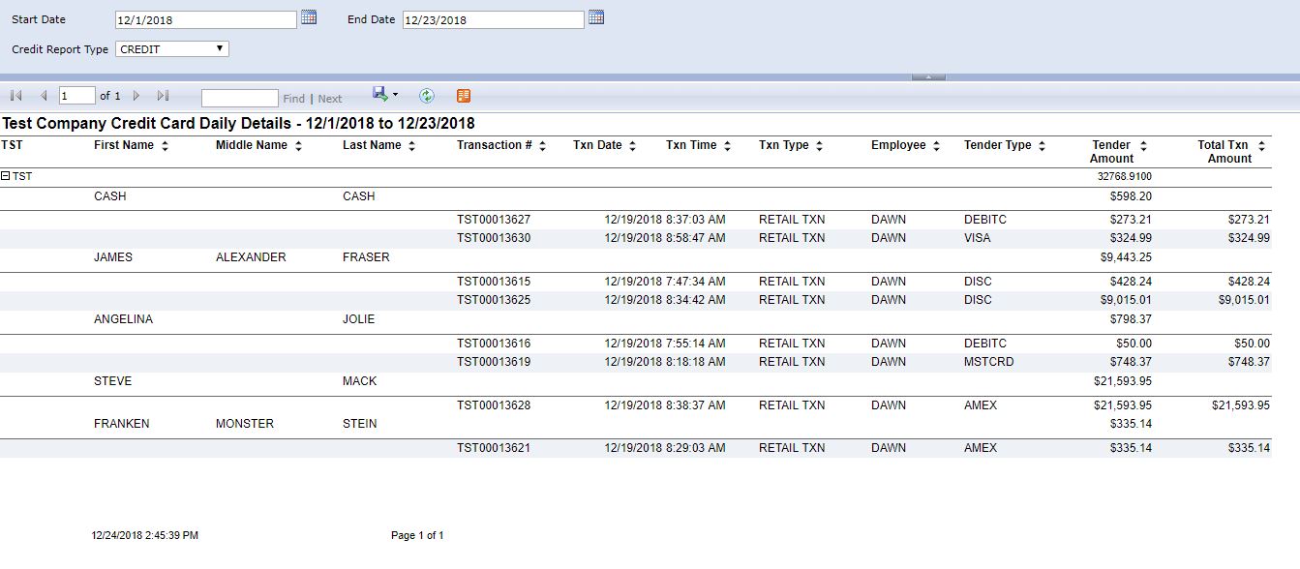Viewport: 1300px width, 569px height.
Task: Click the Next search link
Action: (x=330, y=99)
